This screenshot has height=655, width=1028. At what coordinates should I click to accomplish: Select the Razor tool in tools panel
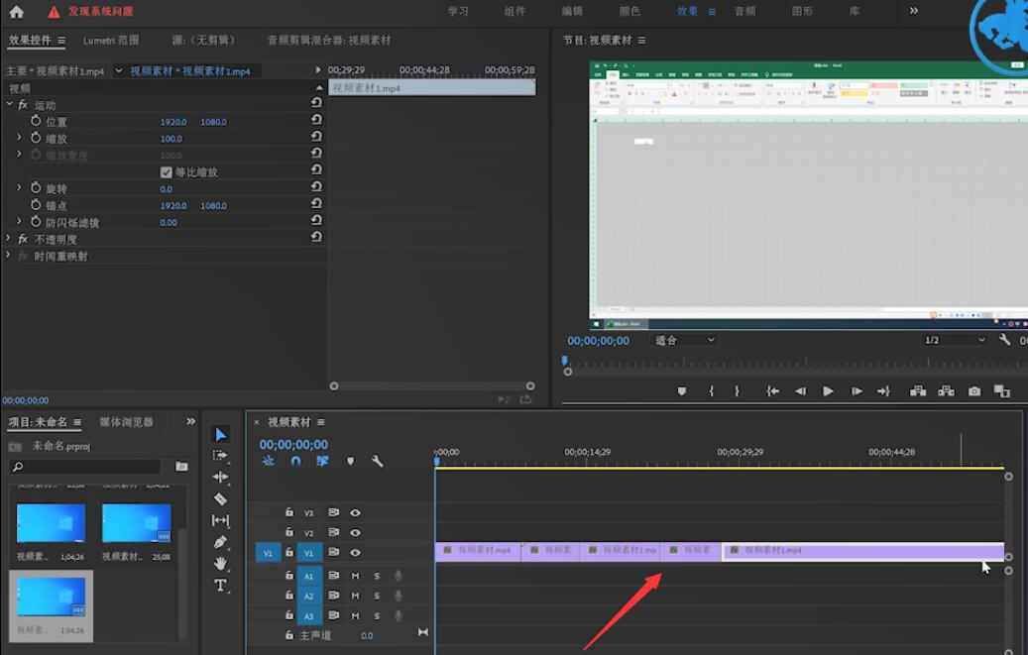tap(220, 499)
